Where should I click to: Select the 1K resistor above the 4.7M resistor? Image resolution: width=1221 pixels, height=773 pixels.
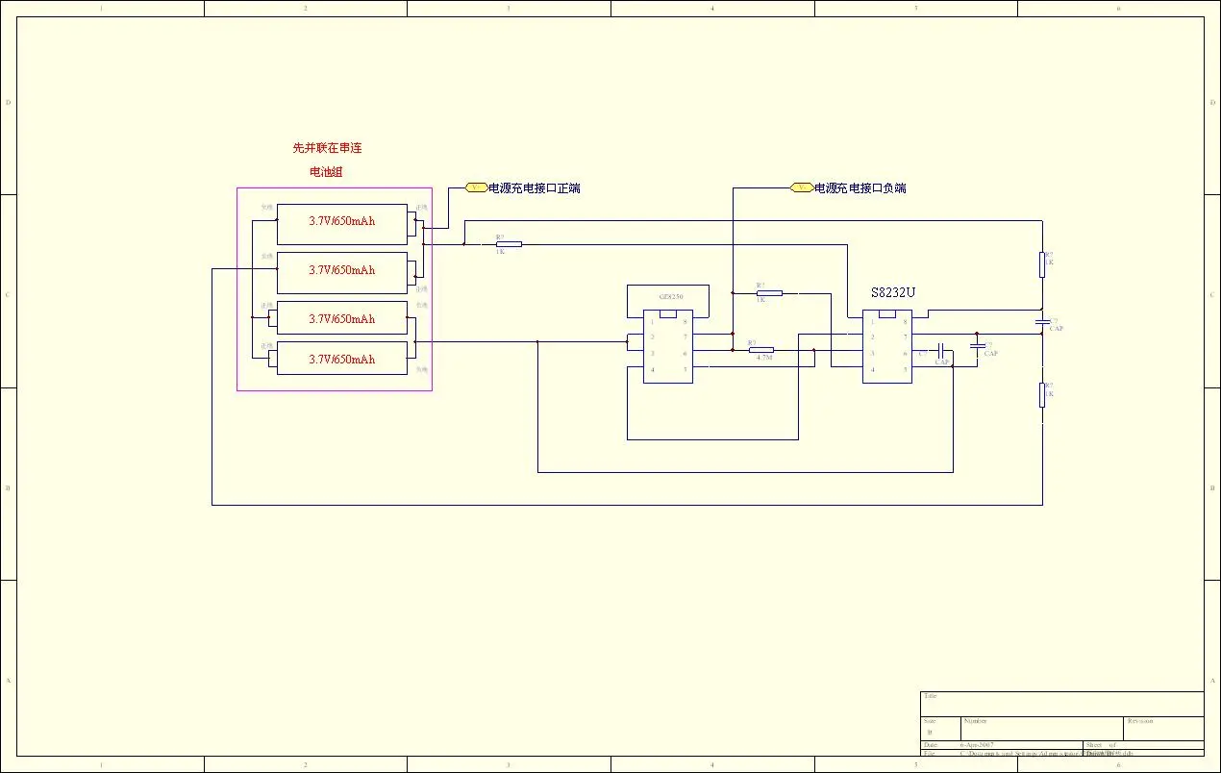tap(769, 292)
